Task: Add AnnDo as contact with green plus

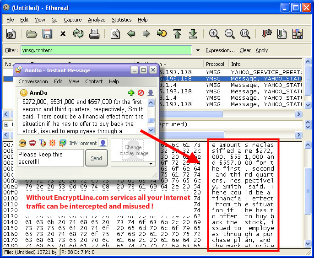Action: click(131, 93)
